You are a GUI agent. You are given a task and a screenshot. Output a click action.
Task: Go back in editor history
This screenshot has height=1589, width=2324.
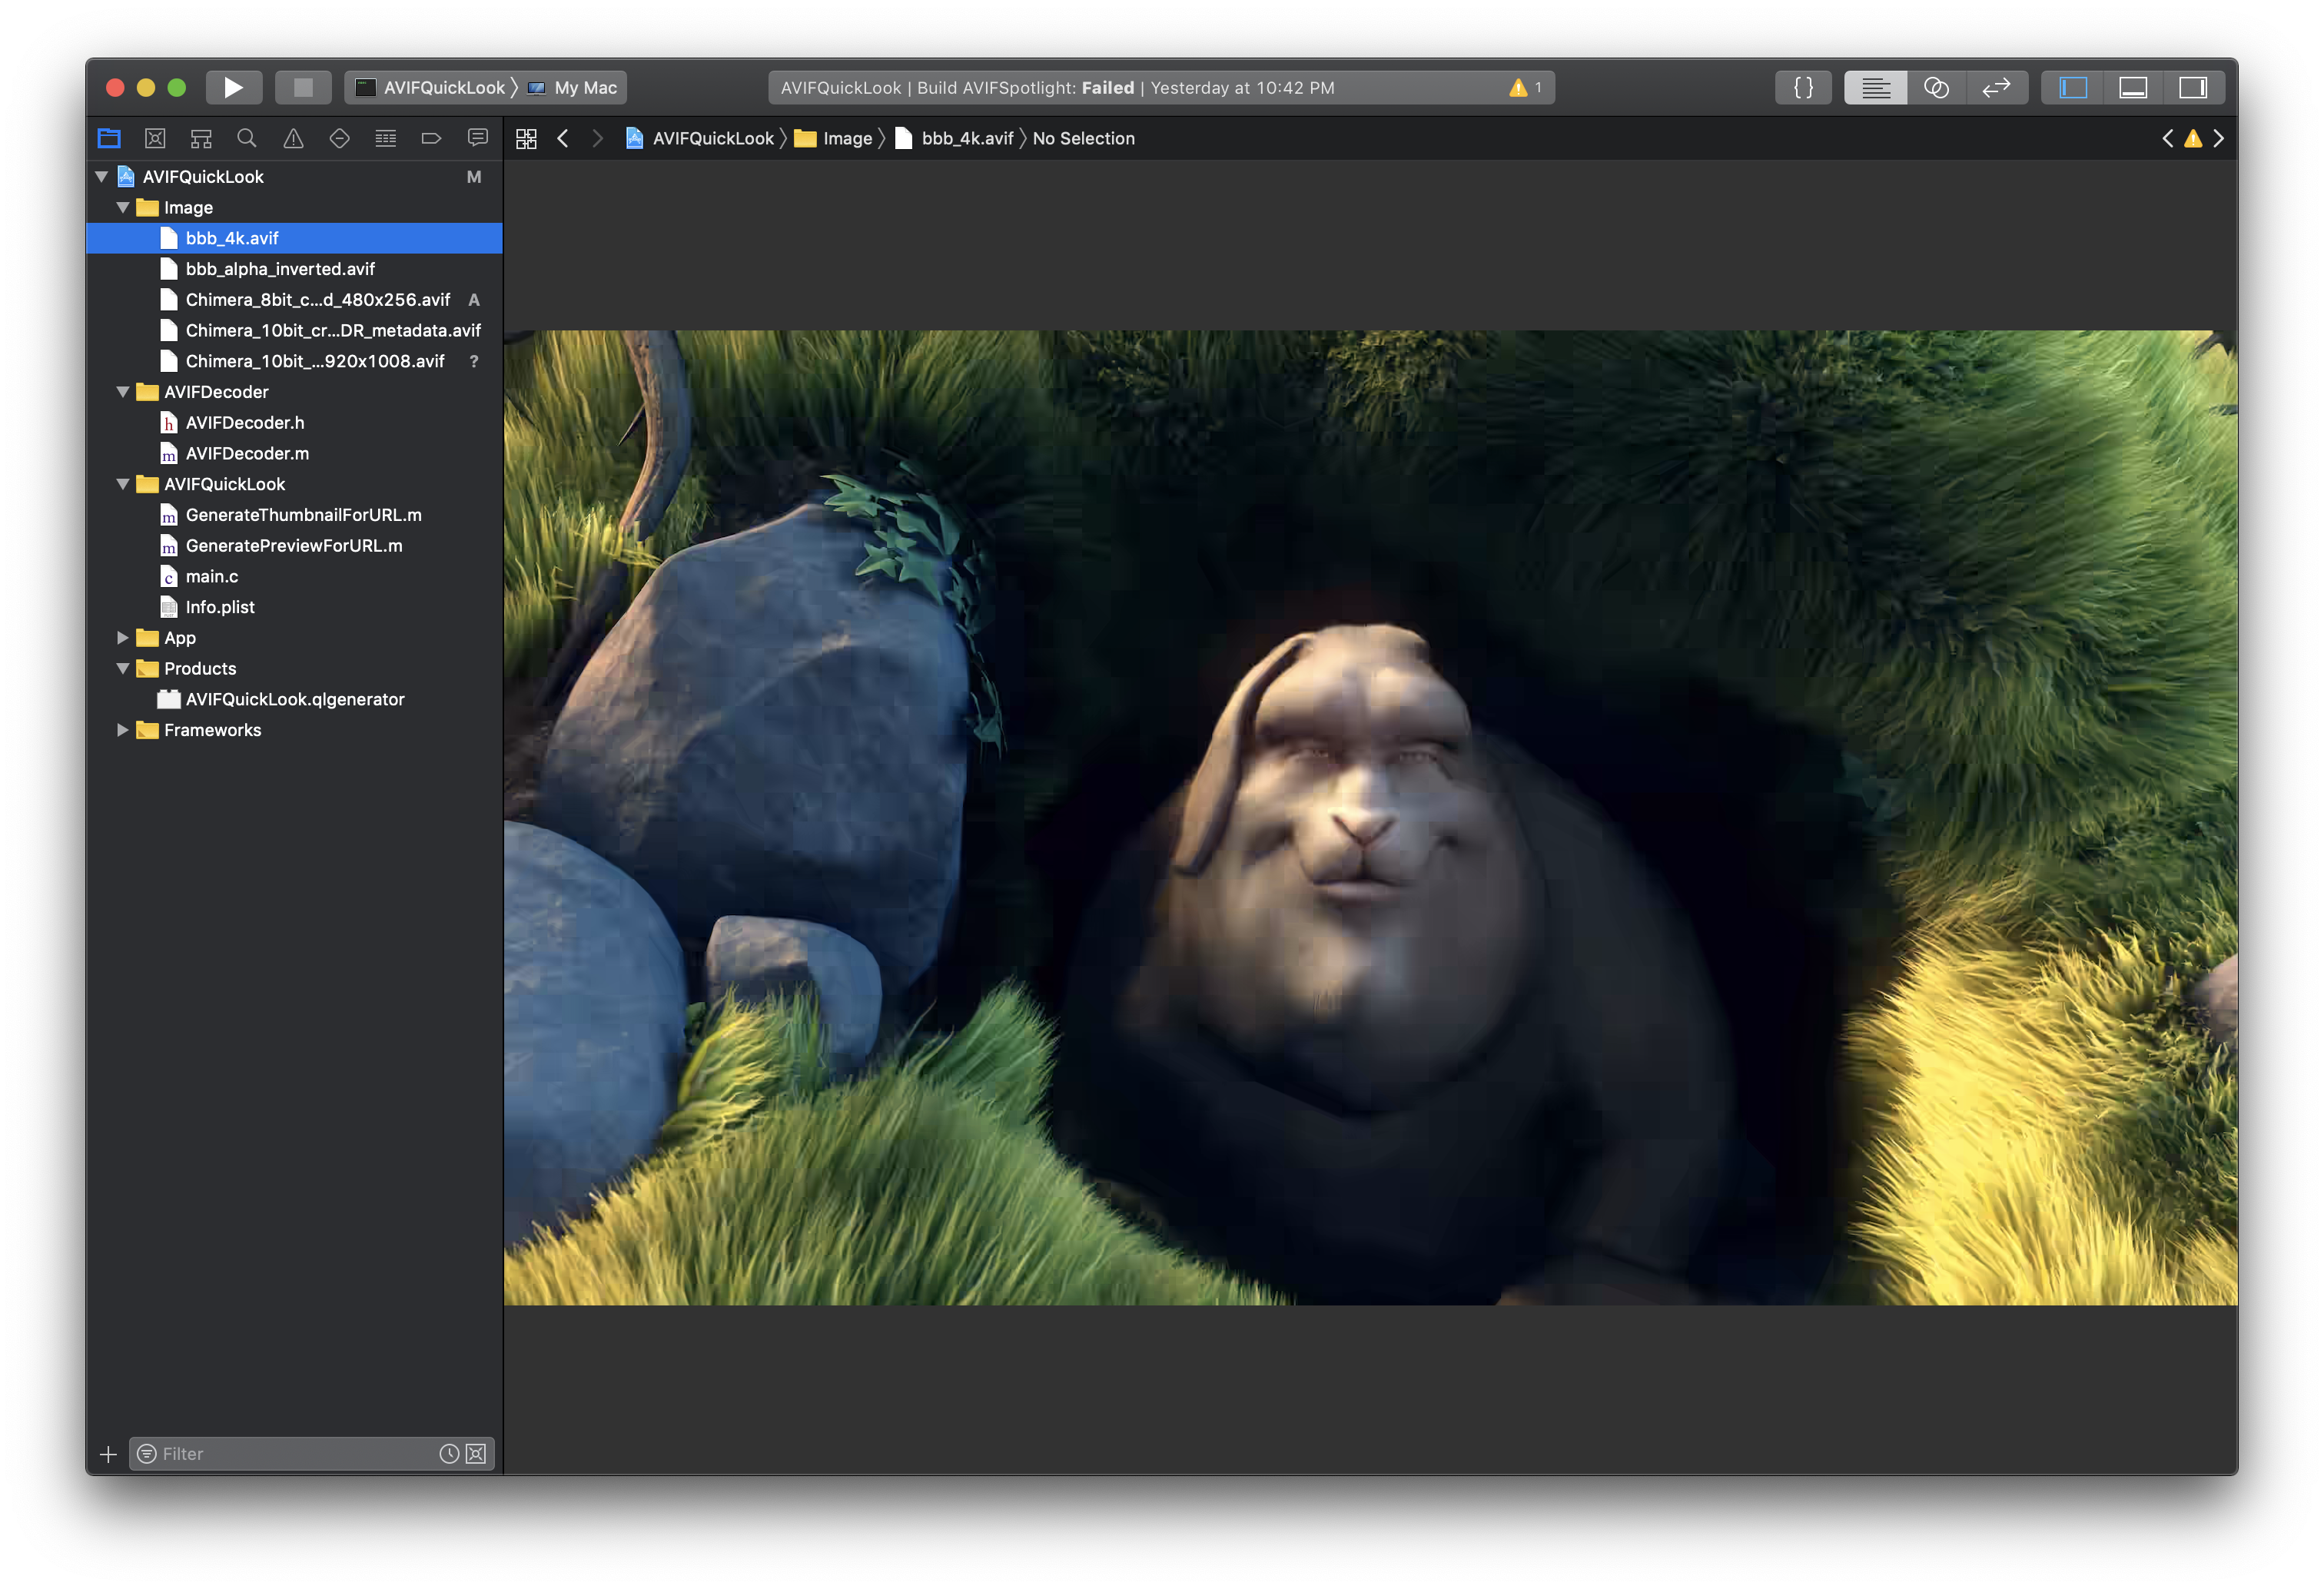tap(563, 139)
